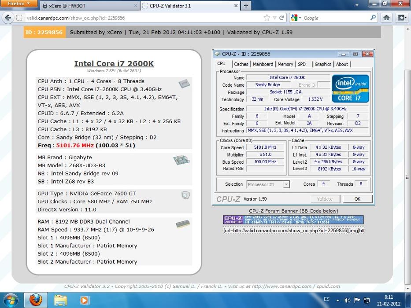411x308 pixels.
Task: Click the About tab in CPU-Z image
Action: pyautogui.click(x=342, y=64)
